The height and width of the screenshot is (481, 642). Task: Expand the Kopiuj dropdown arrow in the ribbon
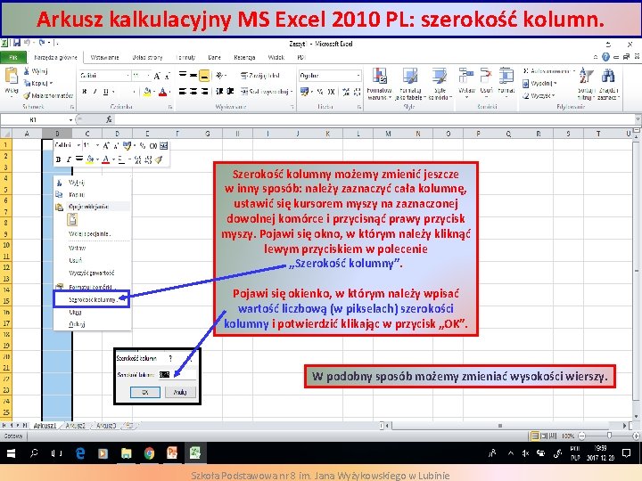[51, 84]
